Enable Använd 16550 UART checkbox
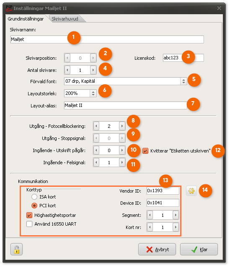Viewport: 230px width, 267px height. pyautogui.click(x=29, y=224)
